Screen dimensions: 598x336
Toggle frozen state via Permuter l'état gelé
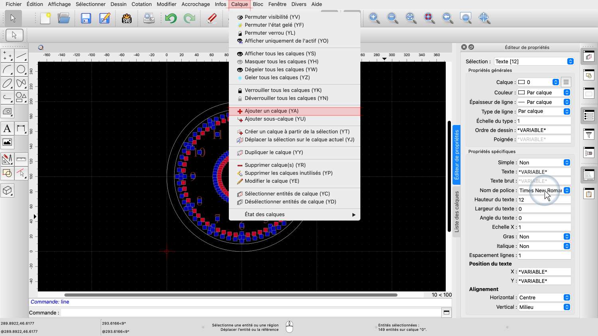point(274,25)
